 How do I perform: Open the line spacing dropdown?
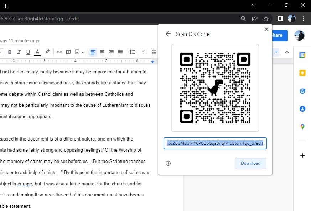pos(132,52)
